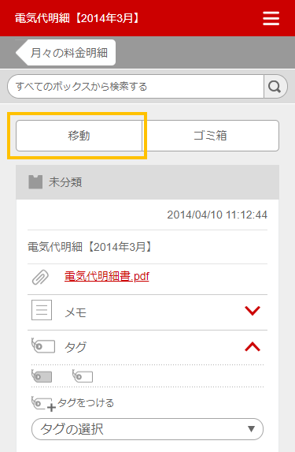Click the タグ label icon in the section header
The height and width of the screenshot is (452, 295).
click(x=43, y=346)
